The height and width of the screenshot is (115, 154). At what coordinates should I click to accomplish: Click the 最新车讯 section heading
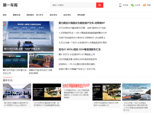click(x=8, y=80)
